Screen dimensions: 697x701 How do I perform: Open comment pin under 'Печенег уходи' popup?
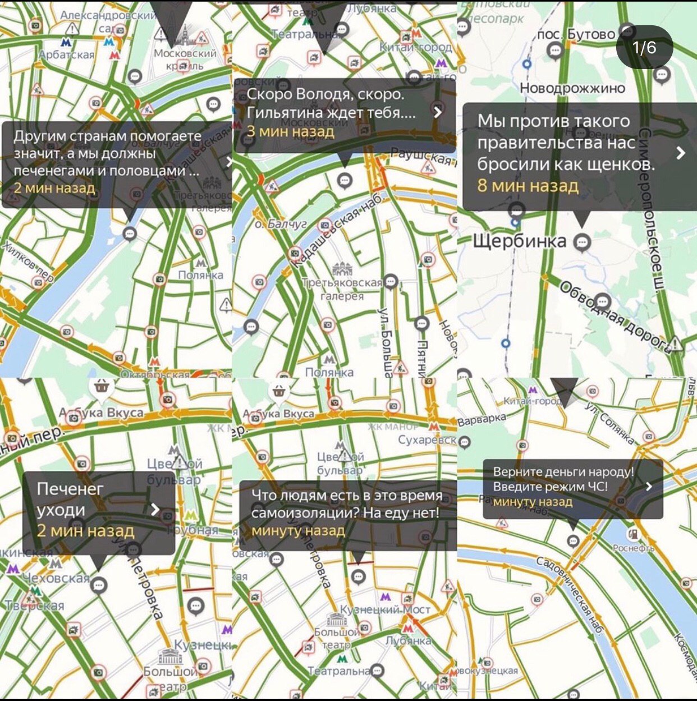(x=99, y=585)
